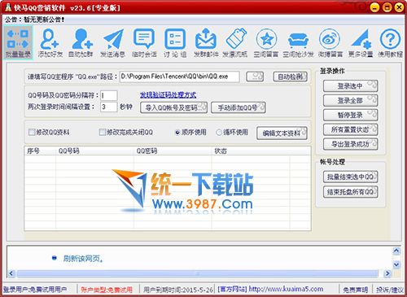Click the 发送消息 paper plane icon
The image size is (407, 297).
112,42
